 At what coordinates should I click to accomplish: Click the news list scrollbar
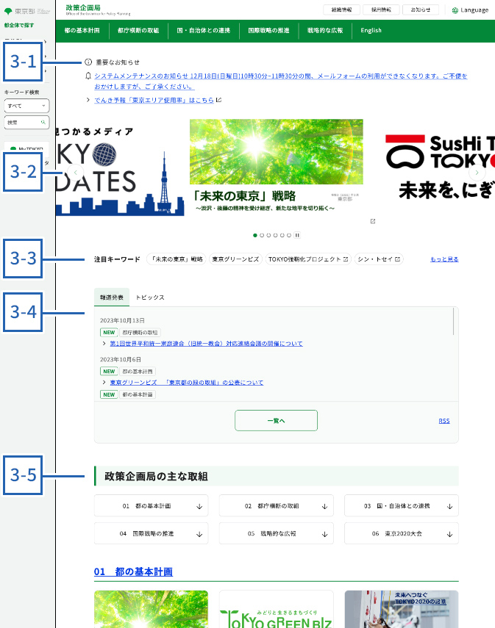[x=454, y=321]
